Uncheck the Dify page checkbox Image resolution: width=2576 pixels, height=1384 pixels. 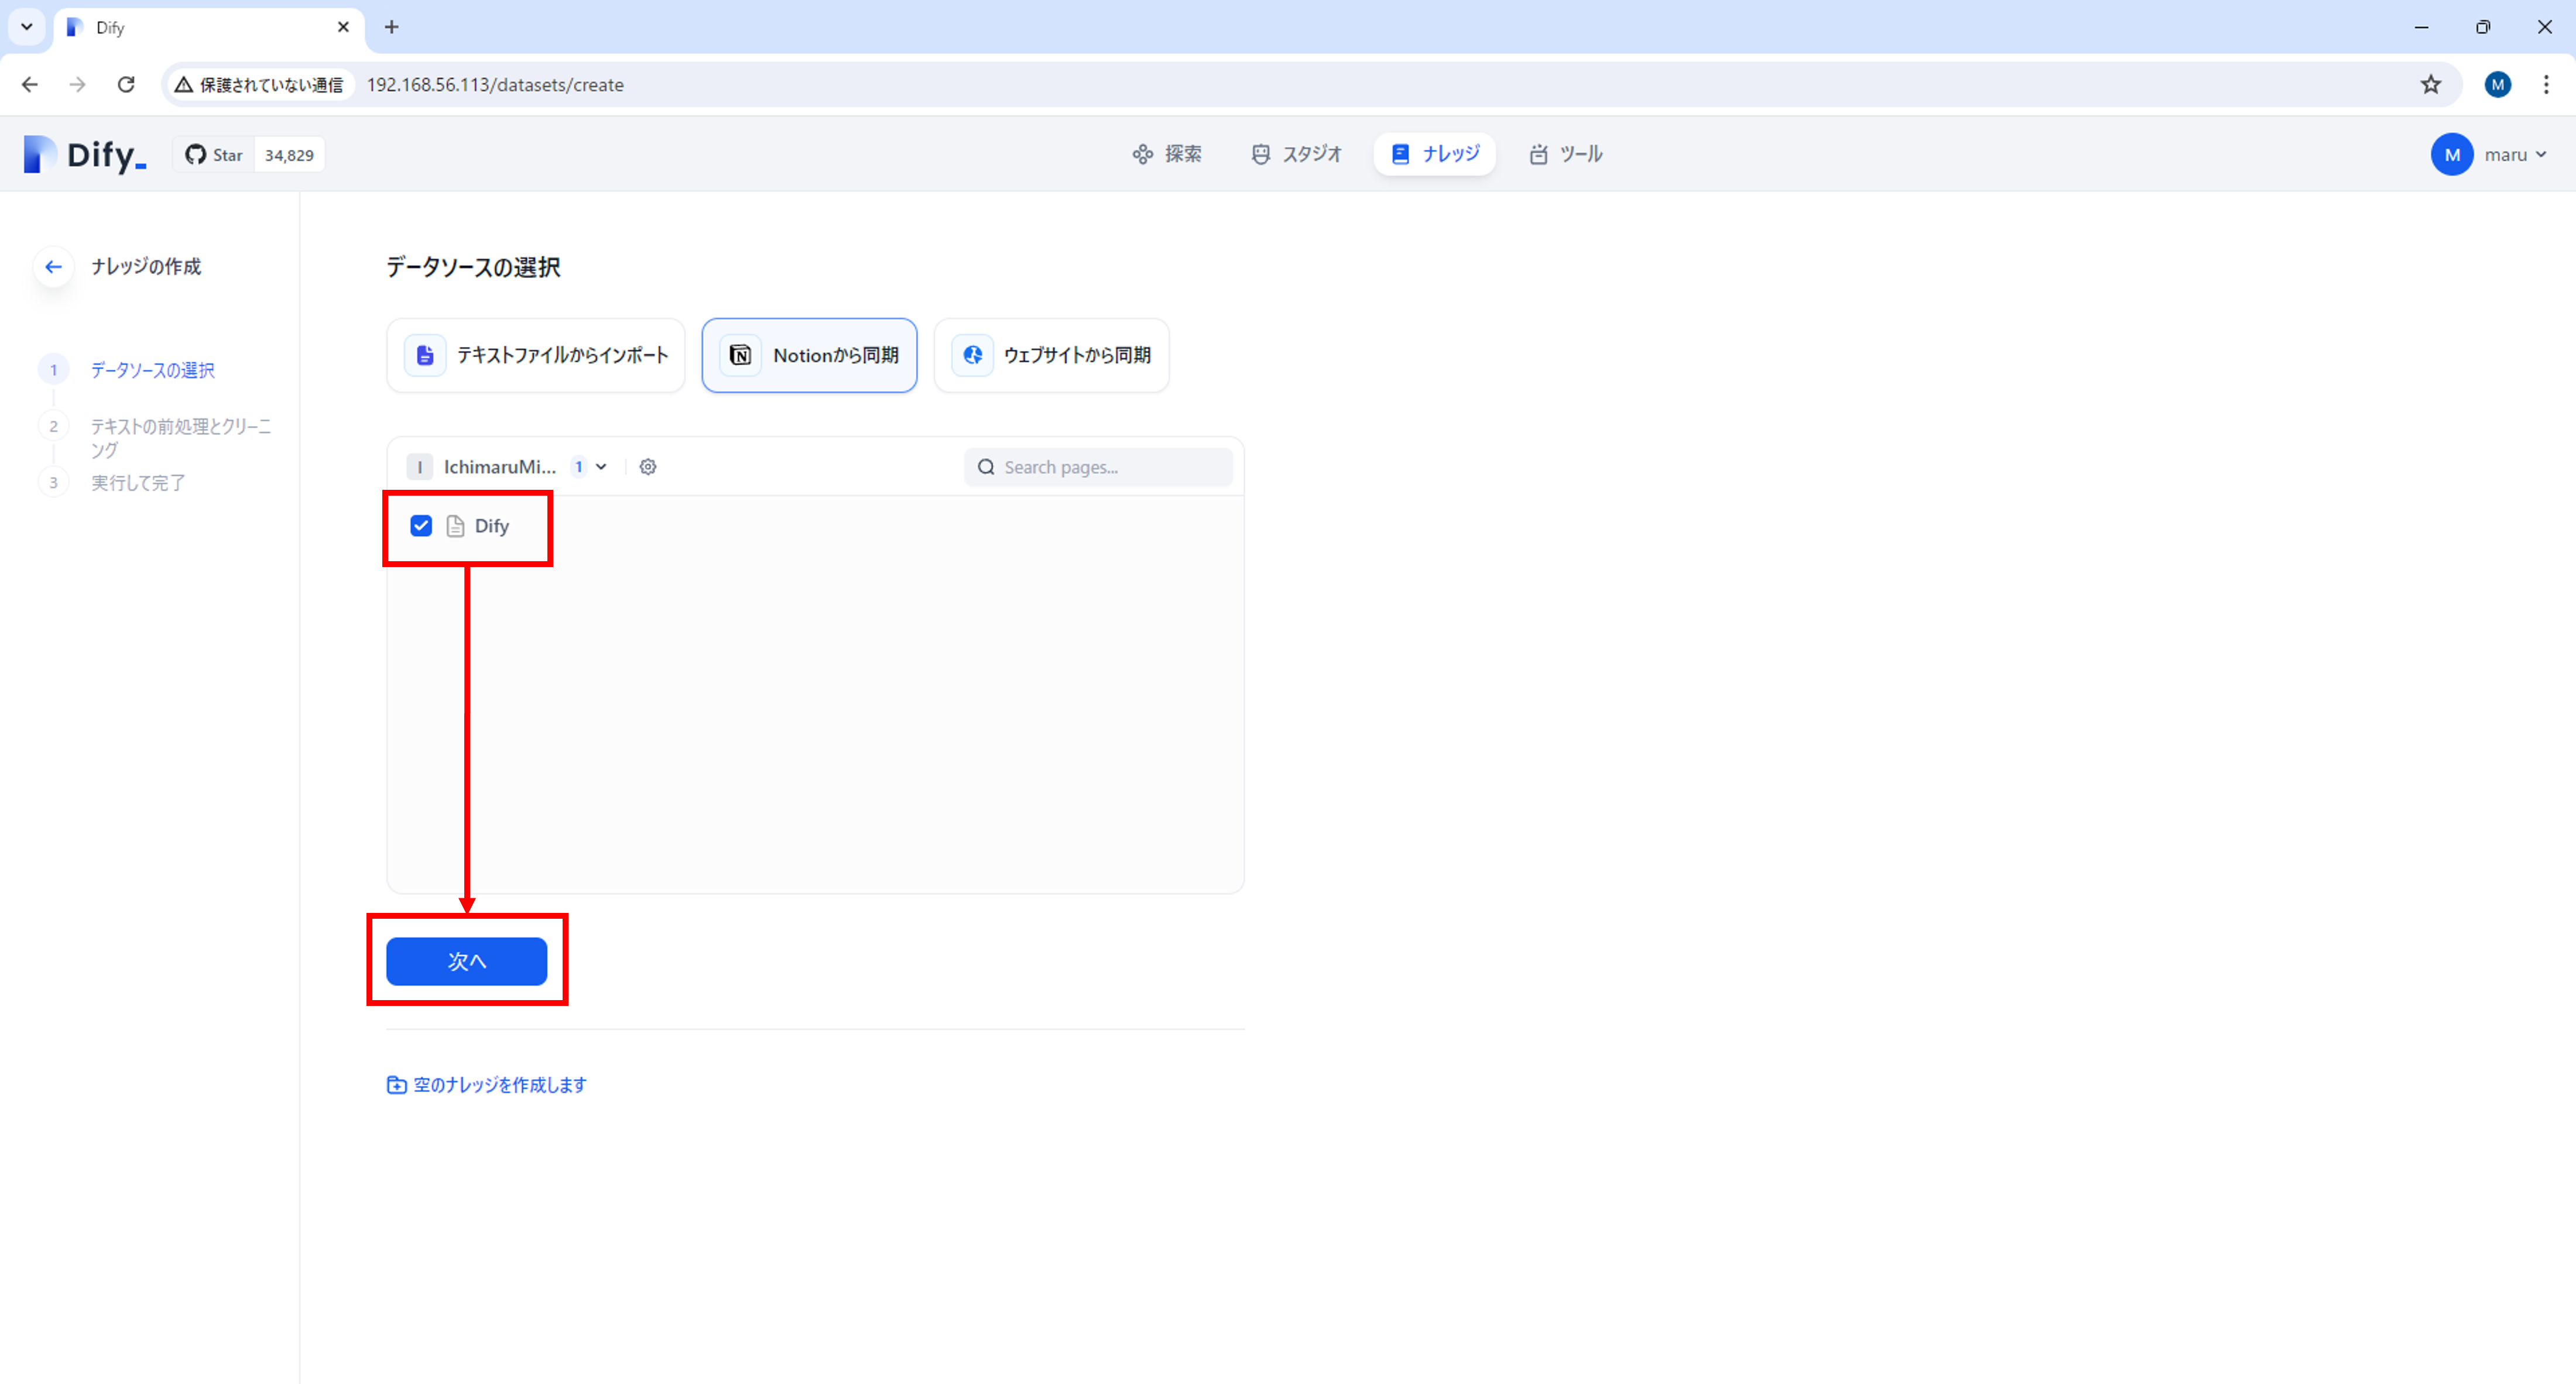pos(421,526)
